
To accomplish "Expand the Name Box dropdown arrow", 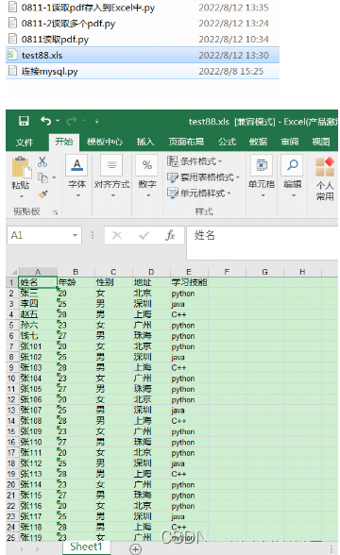I will pos(76,235).
